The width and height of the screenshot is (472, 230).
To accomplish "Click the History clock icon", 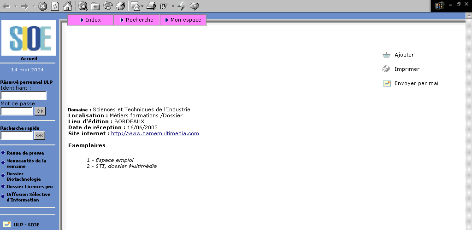I will point(120,6).
